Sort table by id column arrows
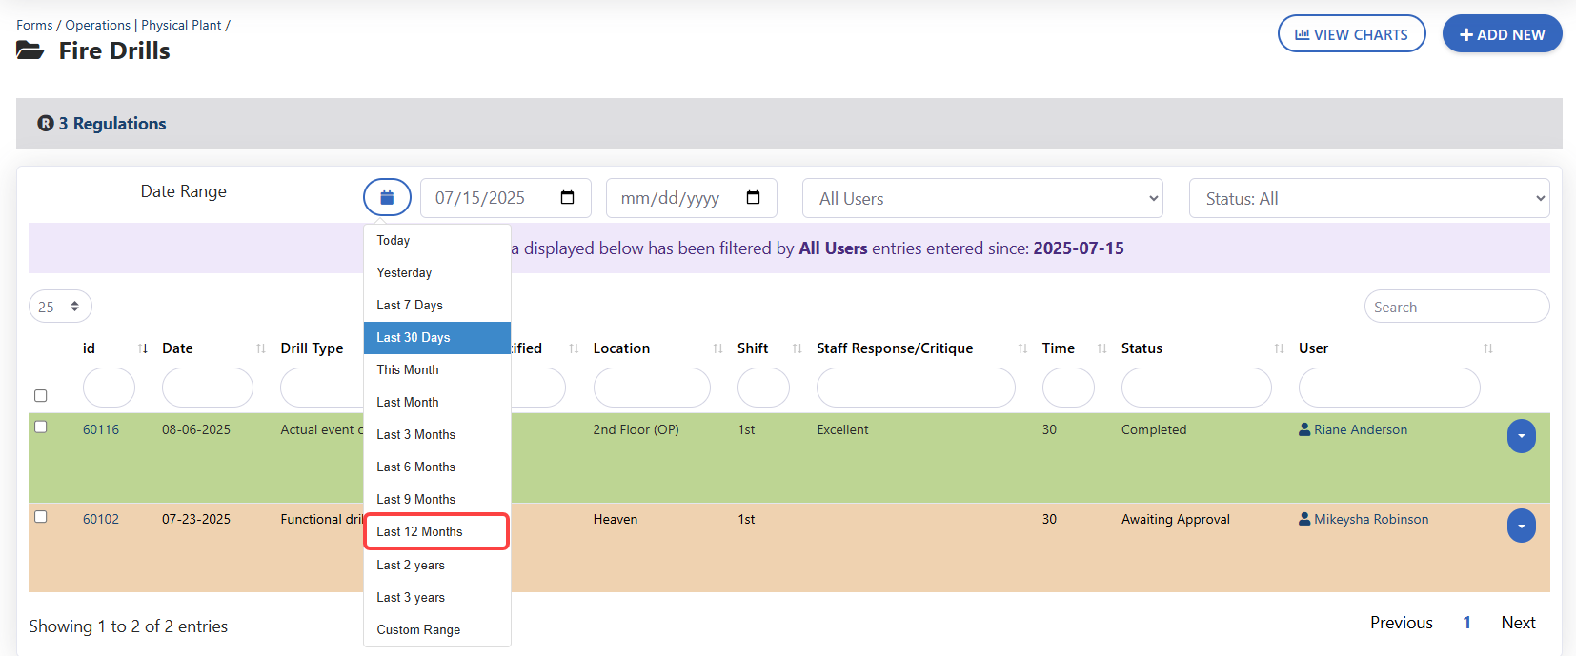 (143, 348)
